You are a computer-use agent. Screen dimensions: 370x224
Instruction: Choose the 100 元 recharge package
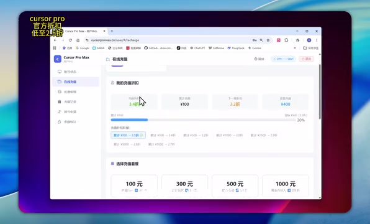coord(134,186)
